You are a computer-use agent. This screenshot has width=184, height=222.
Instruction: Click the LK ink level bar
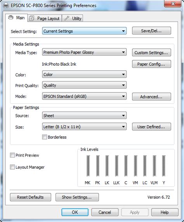tap(107, 166)
